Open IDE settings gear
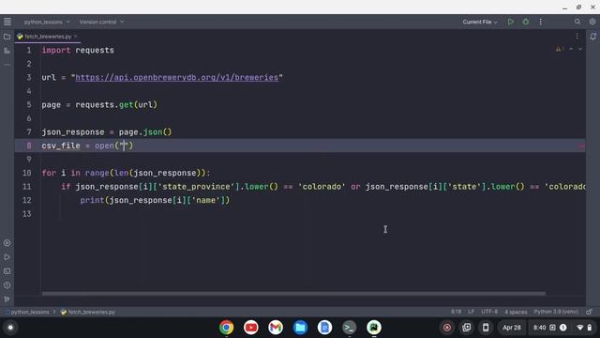 [x=592, y=22]
